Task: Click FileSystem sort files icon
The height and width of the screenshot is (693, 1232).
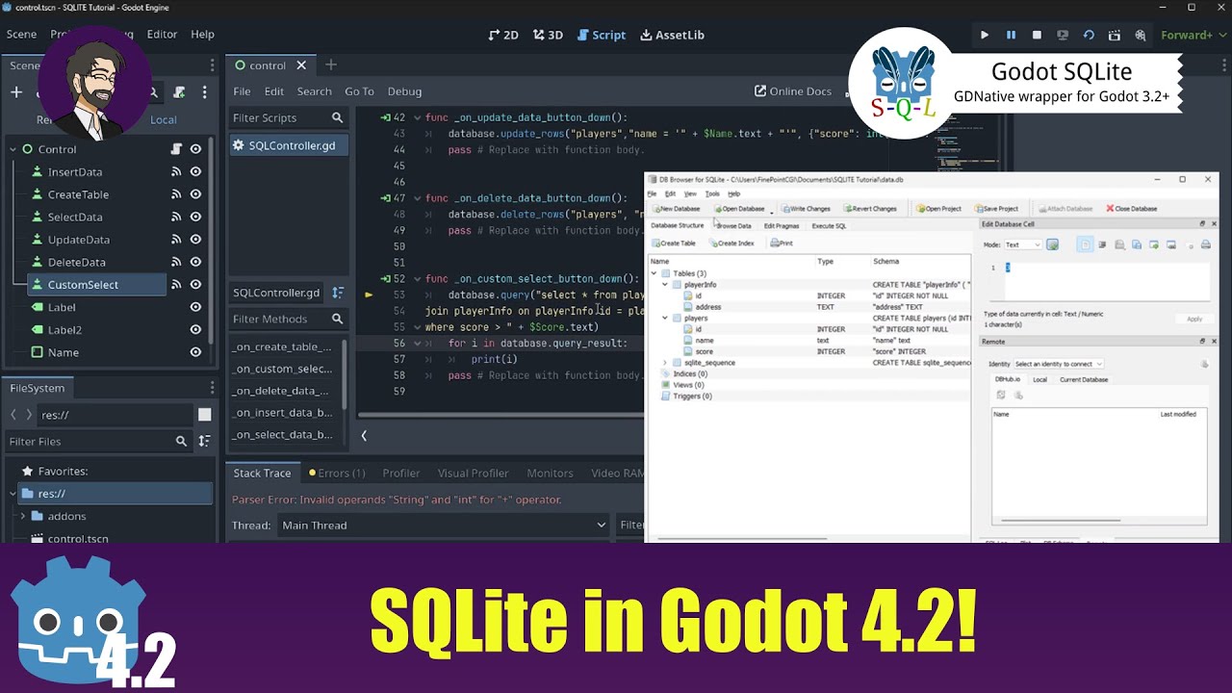Action: [x=204, y=441]
